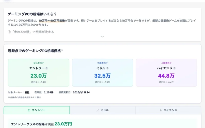
Task: Select the purple ハイエンド price card
Action: [166, 73]
